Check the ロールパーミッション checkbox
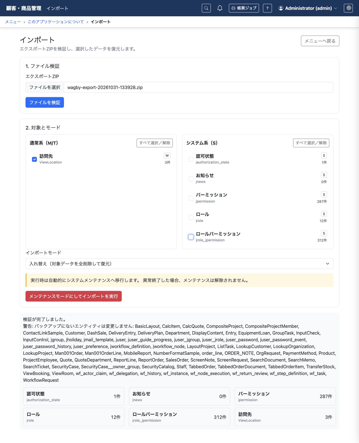 coord(191,237)
